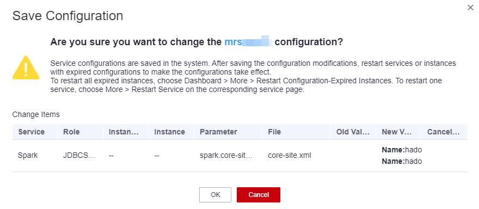
Task: Click the red Cancel button
Action: [259, 195]
